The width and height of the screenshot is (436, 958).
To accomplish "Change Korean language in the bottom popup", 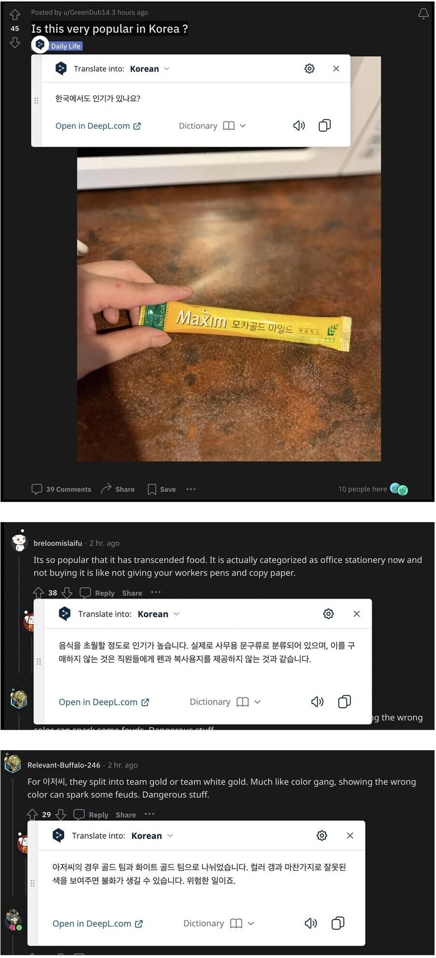I will pyautogui.click(x=152, y=835).
